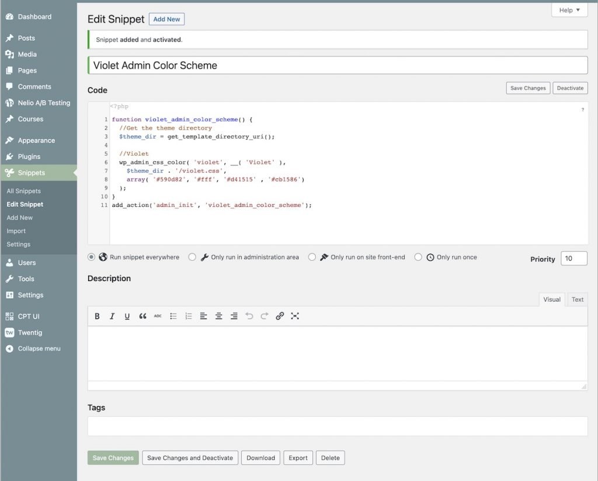Click green Save Changes button at bottom
The image size is (598, 481).
[113, 458]
